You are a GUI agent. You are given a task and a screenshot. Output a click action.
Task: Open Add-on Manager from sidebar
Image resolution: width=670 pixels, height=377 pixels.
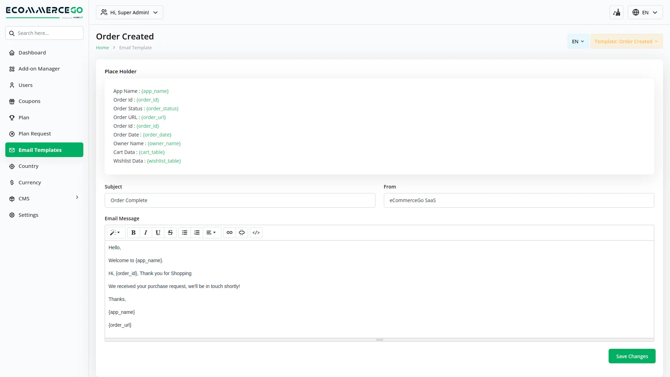pos(39,69)
